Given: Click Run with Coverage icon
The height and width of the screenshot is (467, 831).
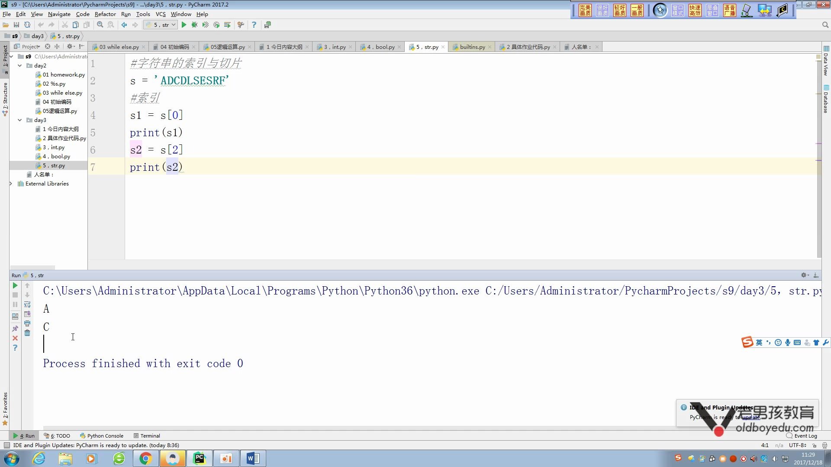Looking at the screenshot, I should (206, 25).
